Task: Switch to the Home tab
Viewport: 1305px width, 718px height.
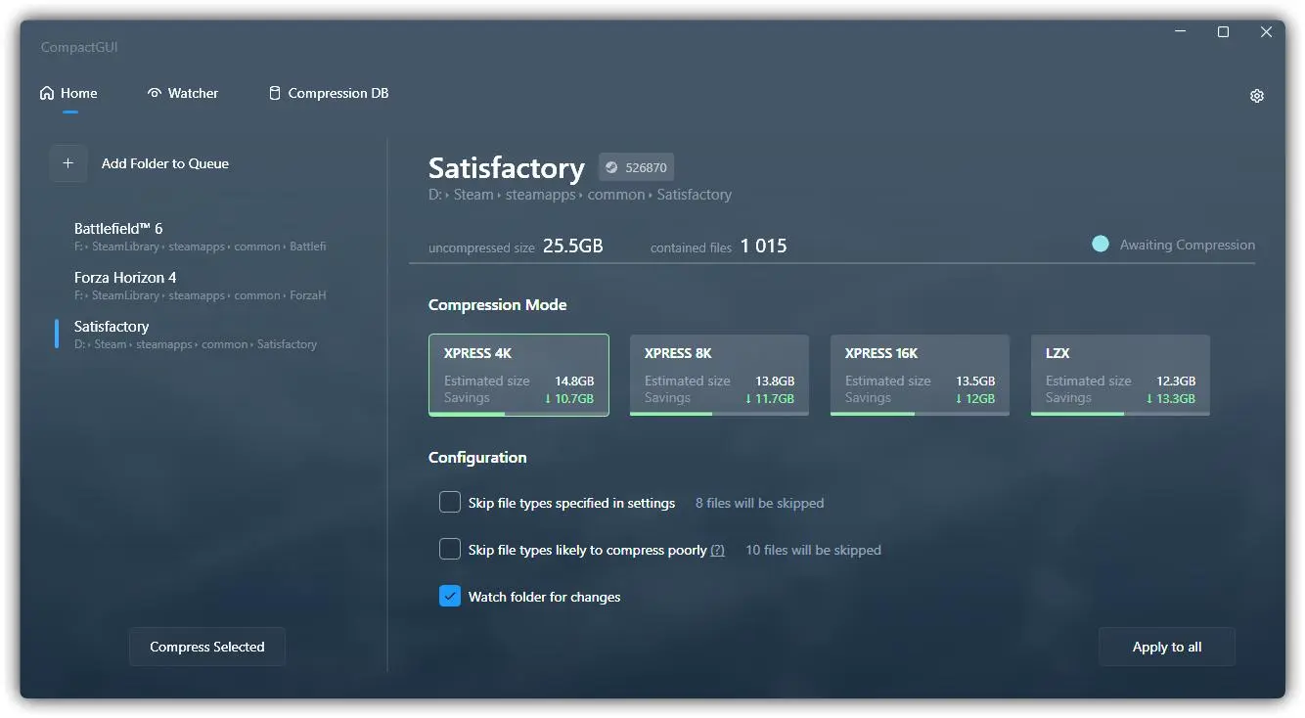Action: pyautogui.click(x=68, y=93)
